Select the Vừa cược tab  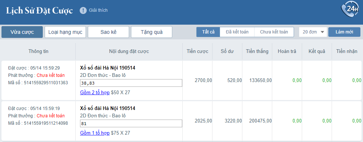pyautogui.click(x=22, y=32)
